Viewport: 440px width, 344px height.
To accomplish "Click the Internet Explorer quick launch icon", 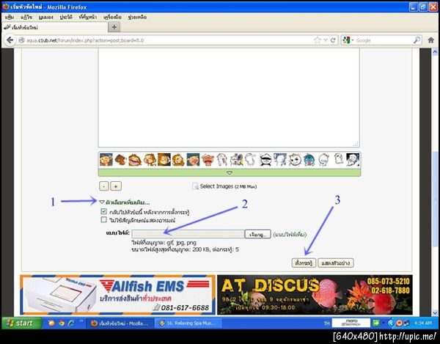I will point(71,323).
